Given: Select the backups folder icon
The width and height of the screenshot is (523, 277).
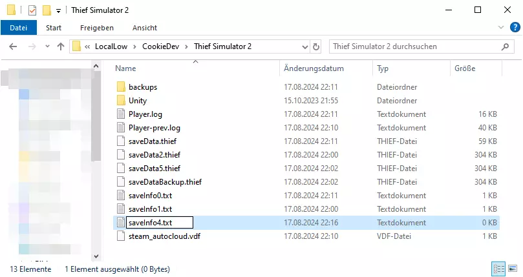Looking at the screenshot, I should [x=121, y=87].
